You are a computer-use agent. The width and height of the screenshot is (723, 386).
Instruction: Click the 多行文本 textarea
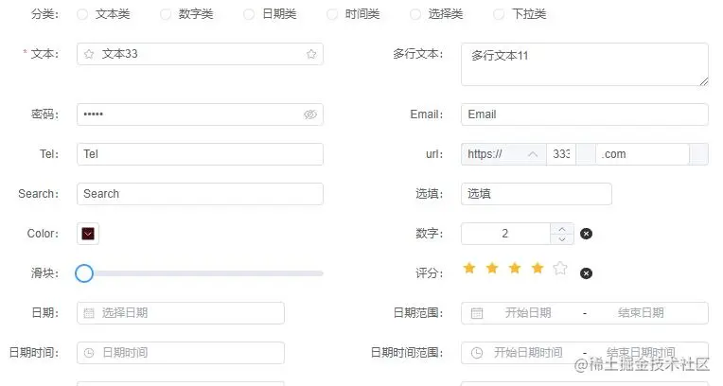585,64
